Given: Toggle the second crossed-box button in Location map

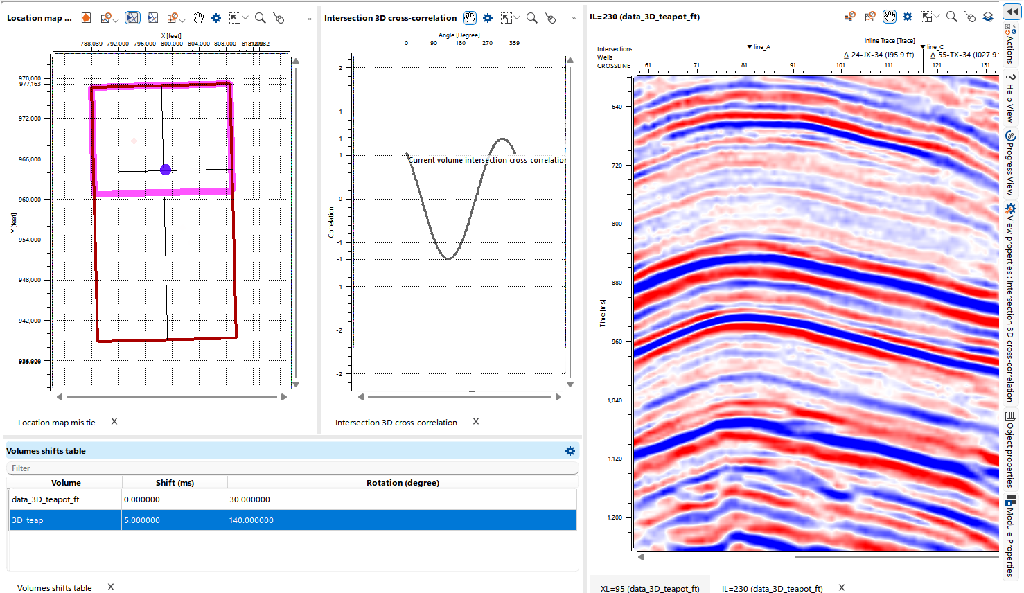Looking at the screenshot, I should click(153, 18).
